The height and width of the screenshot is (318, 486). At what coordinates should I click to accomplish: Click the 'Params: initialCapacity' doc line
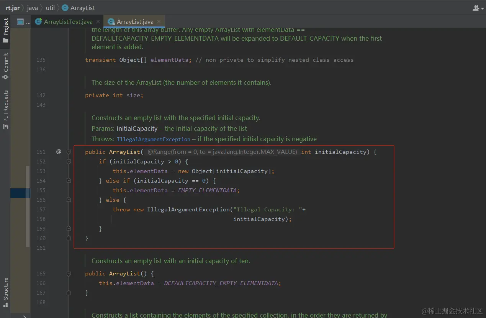click(x=169, y=129)
